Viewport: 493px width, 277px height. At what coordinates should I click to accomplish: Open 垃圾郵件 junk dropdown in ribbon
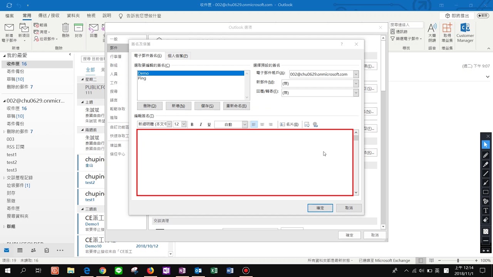tap(46, 39)
